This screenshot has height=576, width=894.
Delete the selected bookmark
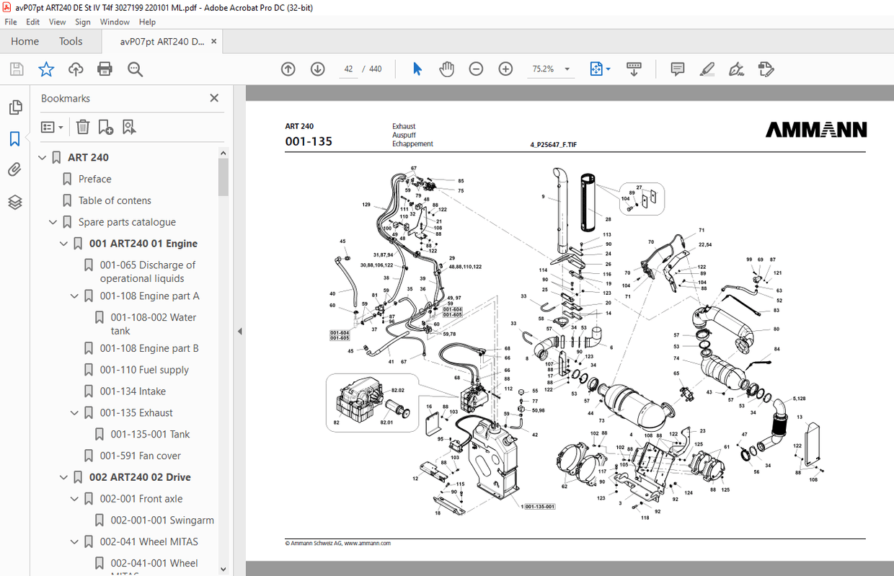82,127
